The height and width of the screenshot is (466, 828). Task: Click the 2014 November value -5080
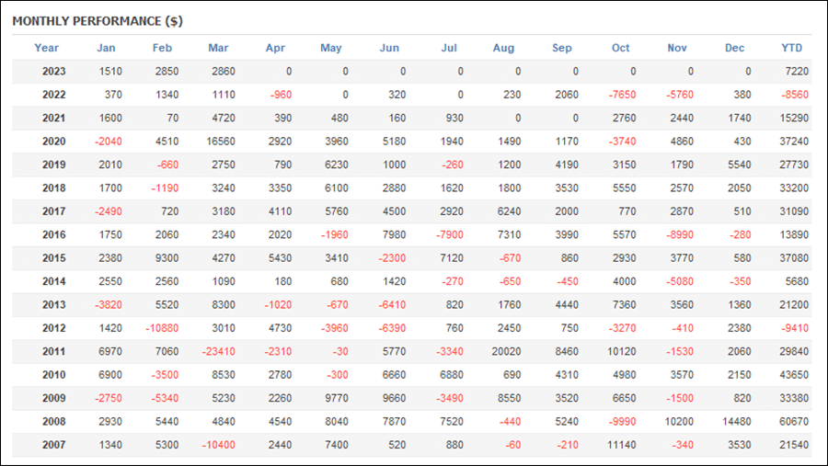[680, 281]
